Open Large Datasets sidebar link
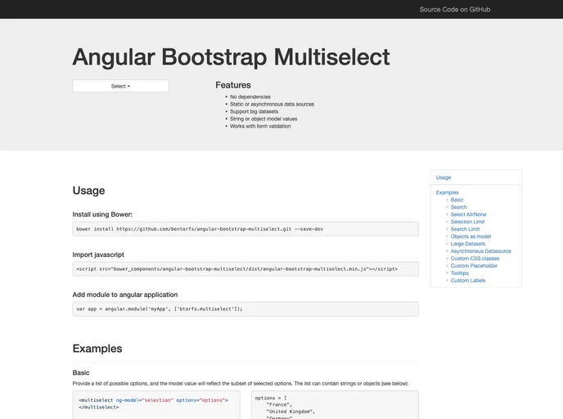563x419 pixels. (468, 244)
